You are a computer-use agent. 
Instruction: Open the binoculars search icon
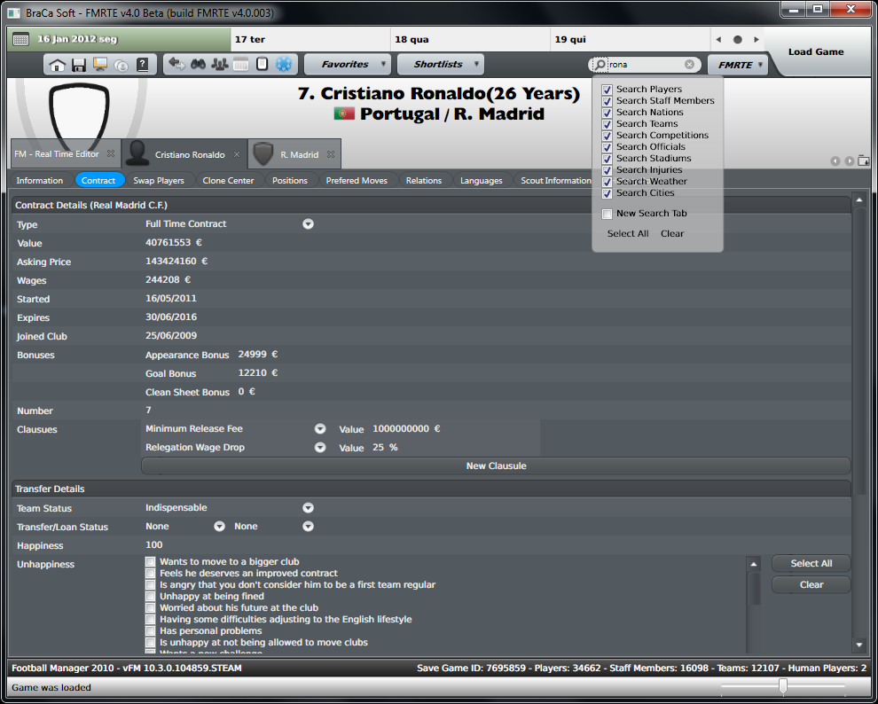198,64
